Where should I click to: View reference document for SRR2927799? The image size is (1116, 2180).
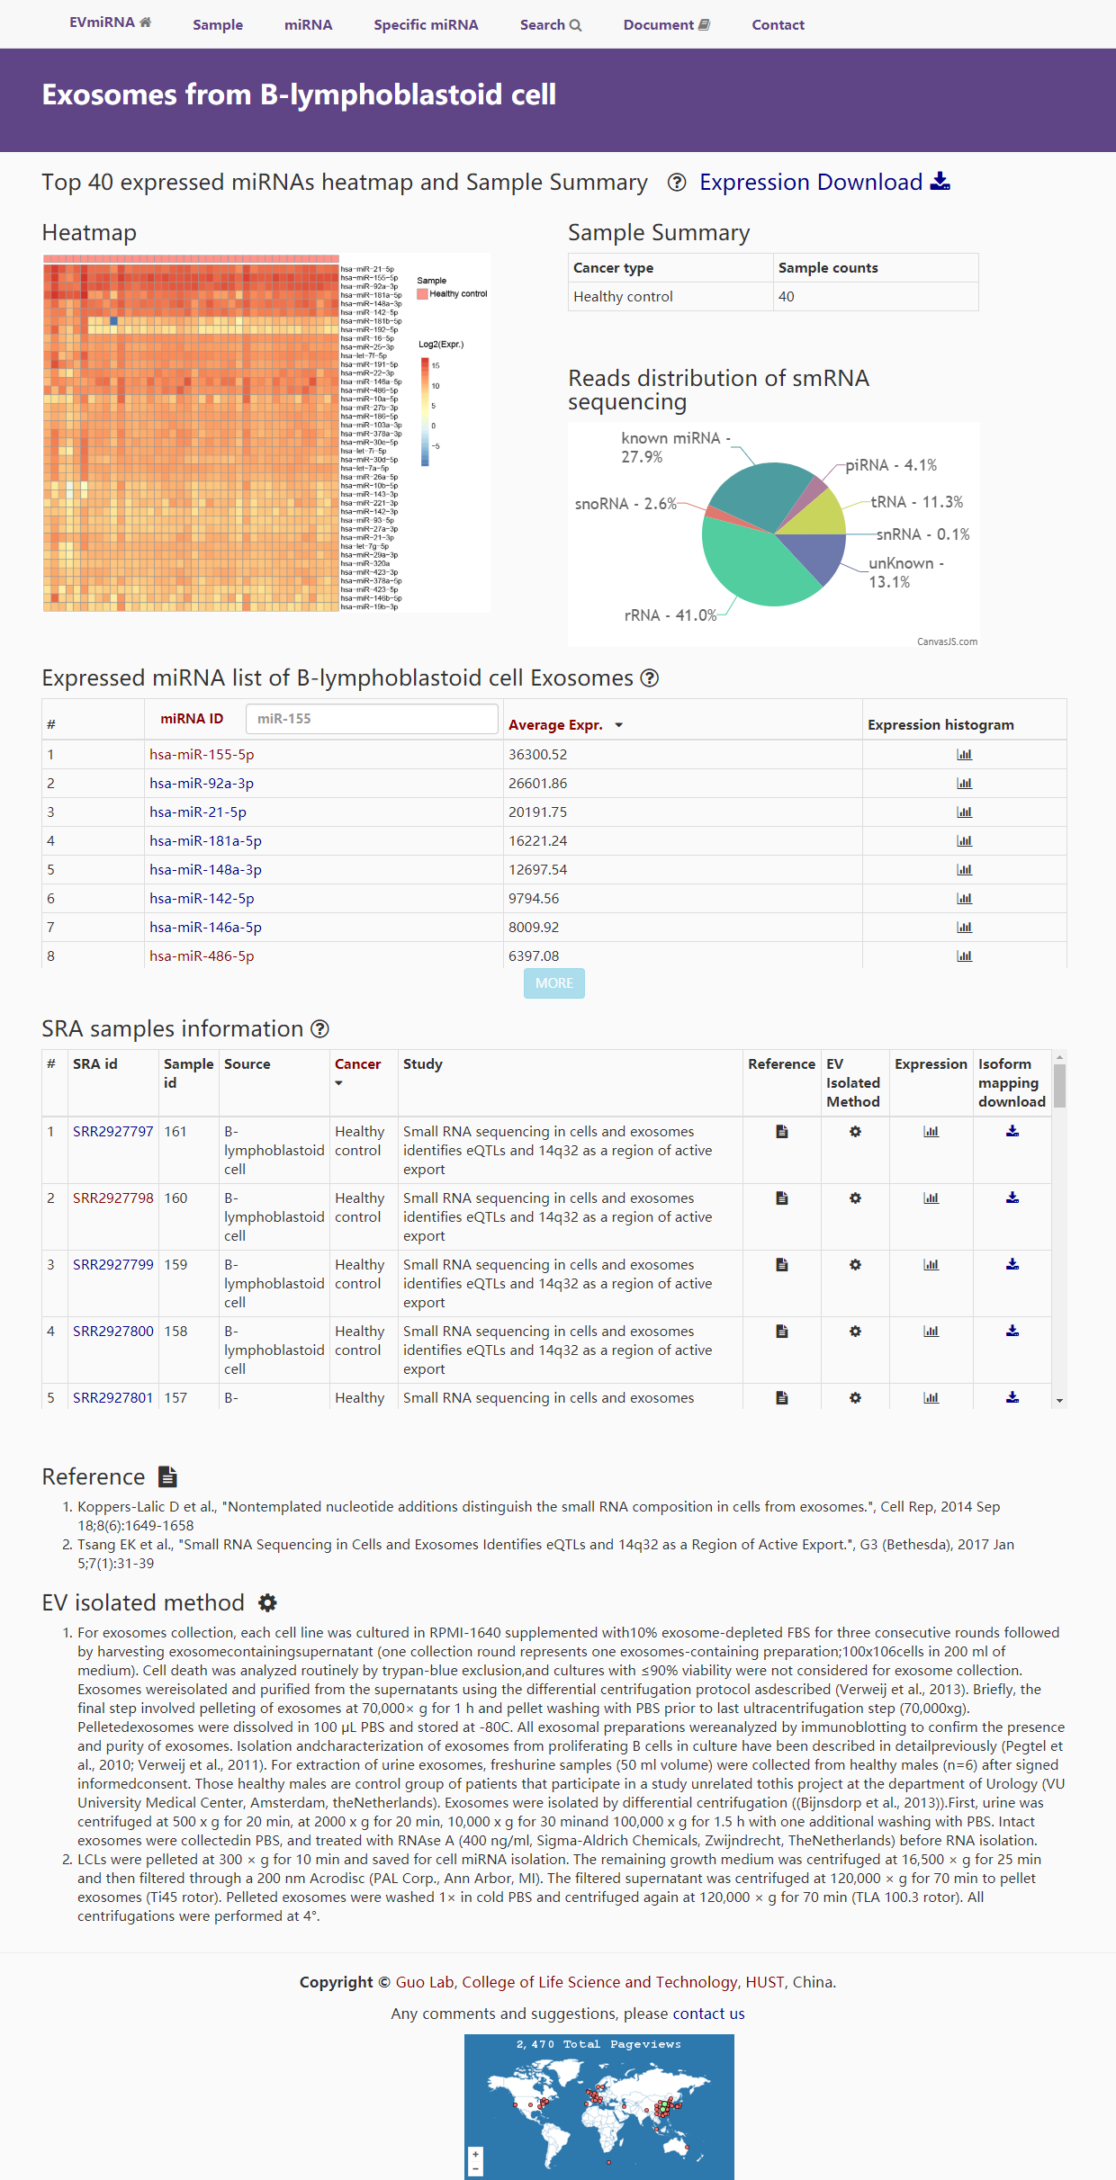pos(782,1265)
